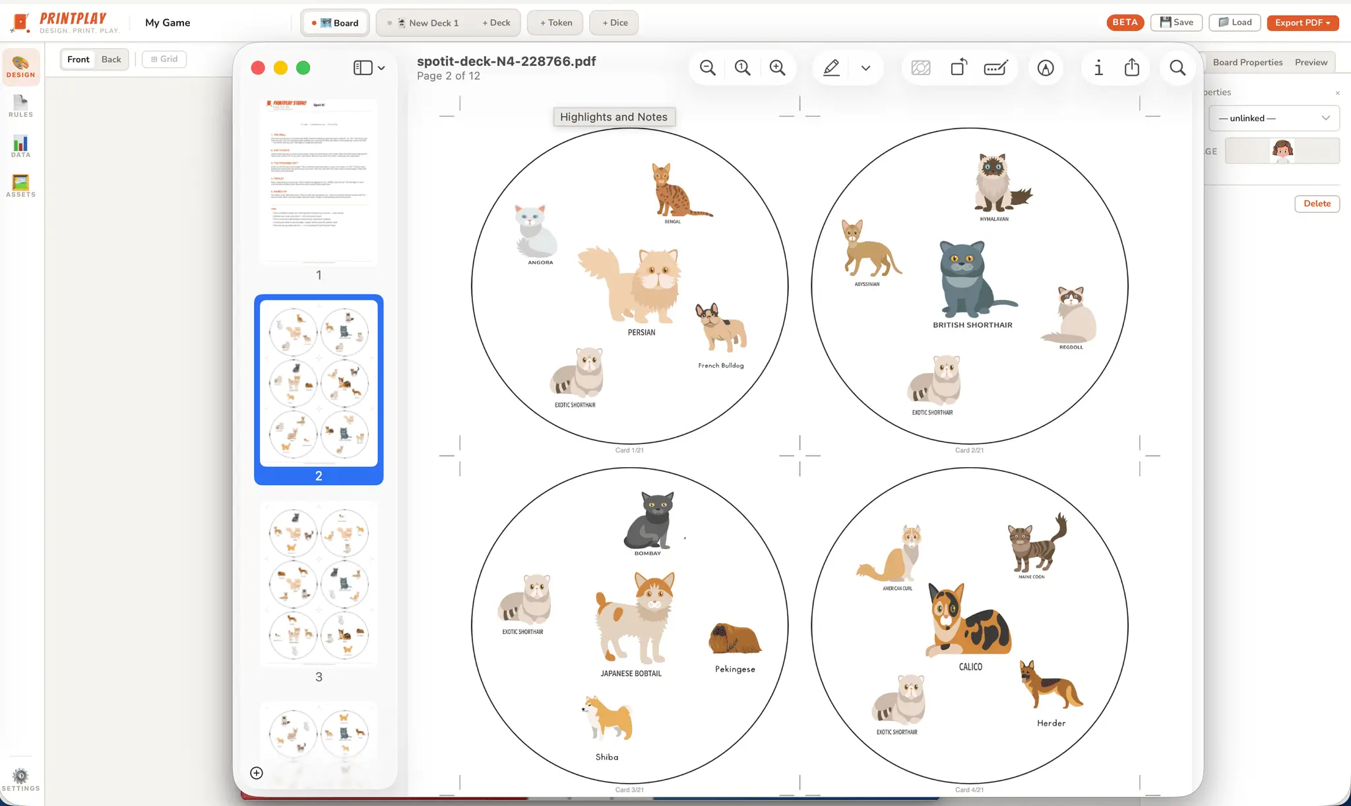The image size is (1351, 806).
Task: Click the Share icon in Preview
Action: click(1132, 67)
